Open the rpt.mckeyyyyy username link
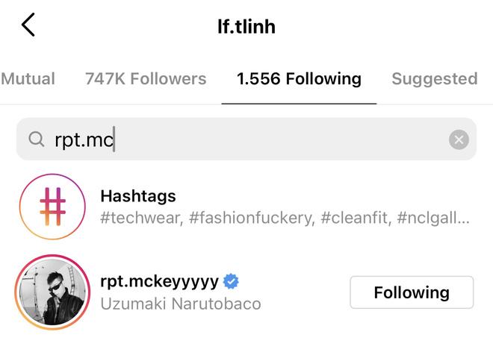This screenshot has height=364, width=493. 159,281
